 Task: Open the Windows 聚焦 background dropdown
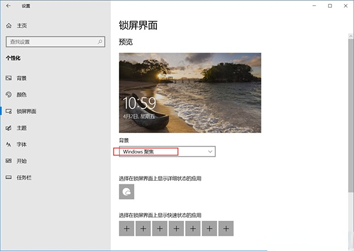tap(167, 151)
